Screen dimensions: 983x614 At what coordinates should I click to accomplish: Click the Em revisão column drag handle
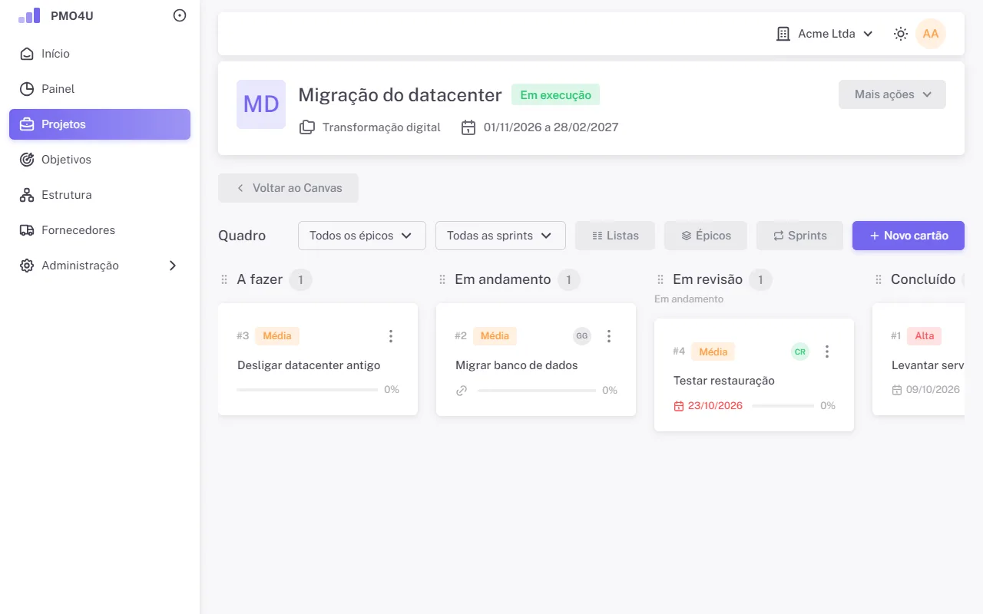(x=660, y=280)
